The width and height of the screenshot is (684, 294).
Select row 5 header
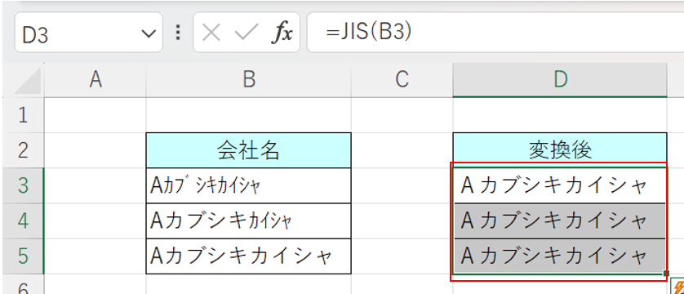23,256
